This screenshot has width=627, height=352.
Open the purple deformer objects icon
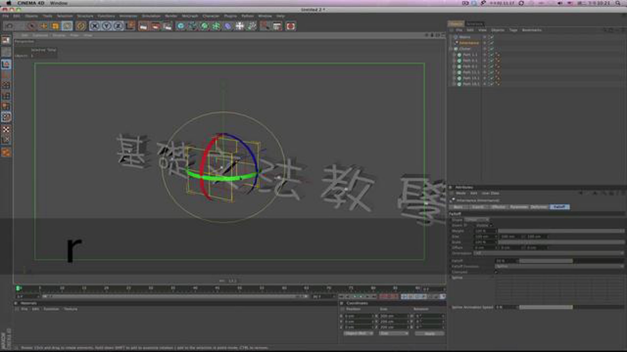(228, 26)
